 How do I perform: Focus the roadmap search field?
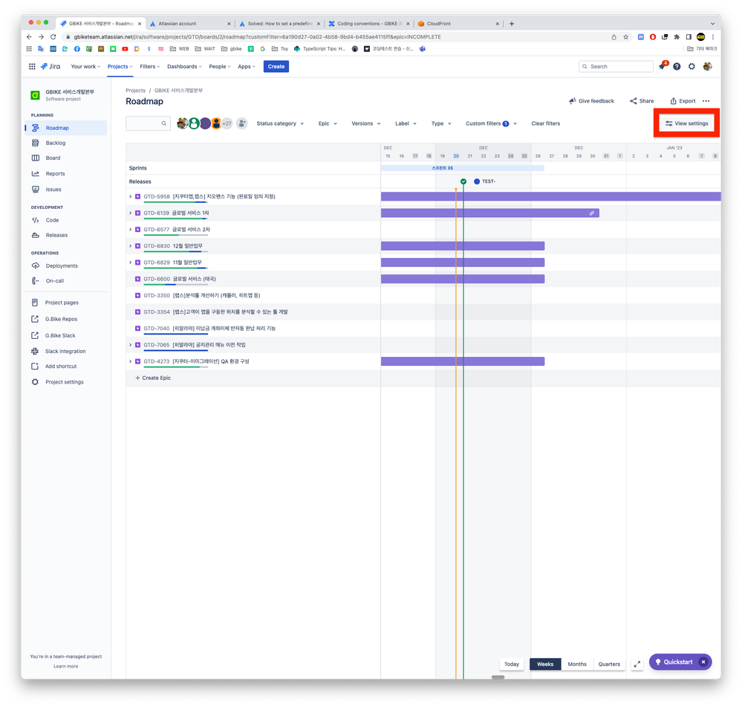(148, 123)
